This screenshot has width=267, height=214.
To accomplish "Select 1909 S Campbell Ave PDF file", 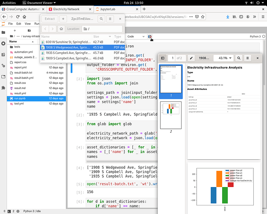I will pos(82,58).
